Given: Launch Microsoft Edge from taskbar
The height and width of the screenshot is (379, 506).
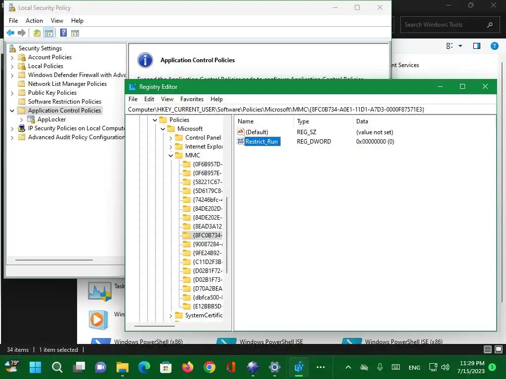Looking at the screenshot, I should coord(144,367).
